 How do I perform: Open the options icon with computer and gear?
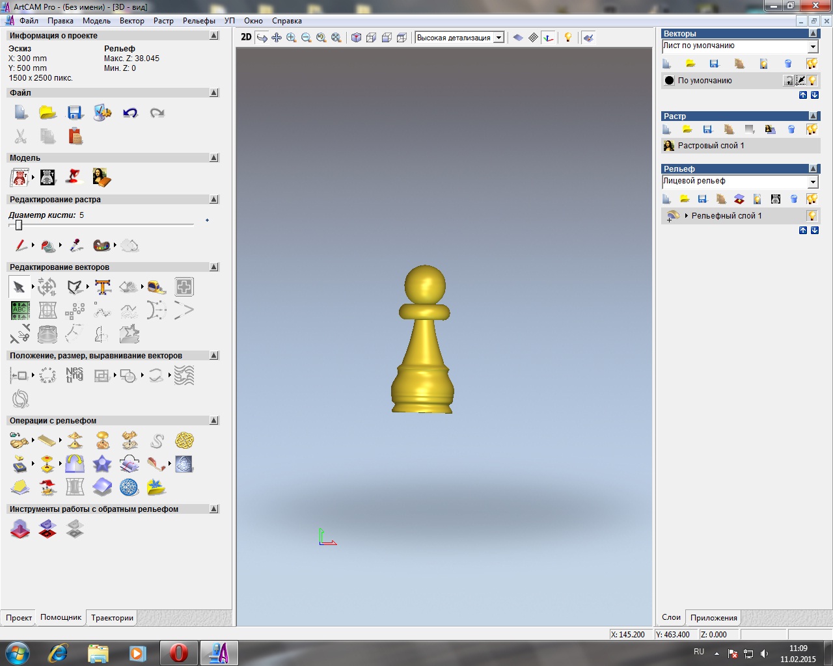point(102,113)
